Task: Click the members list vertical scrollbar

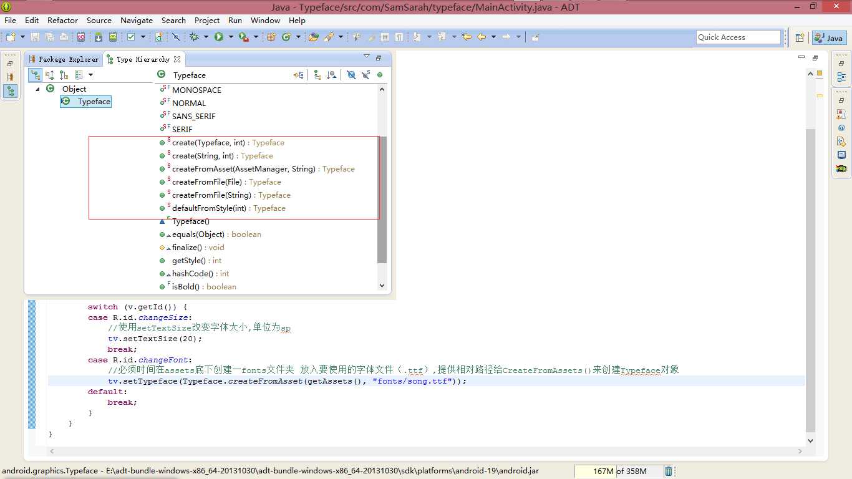Action: (382, 187)
